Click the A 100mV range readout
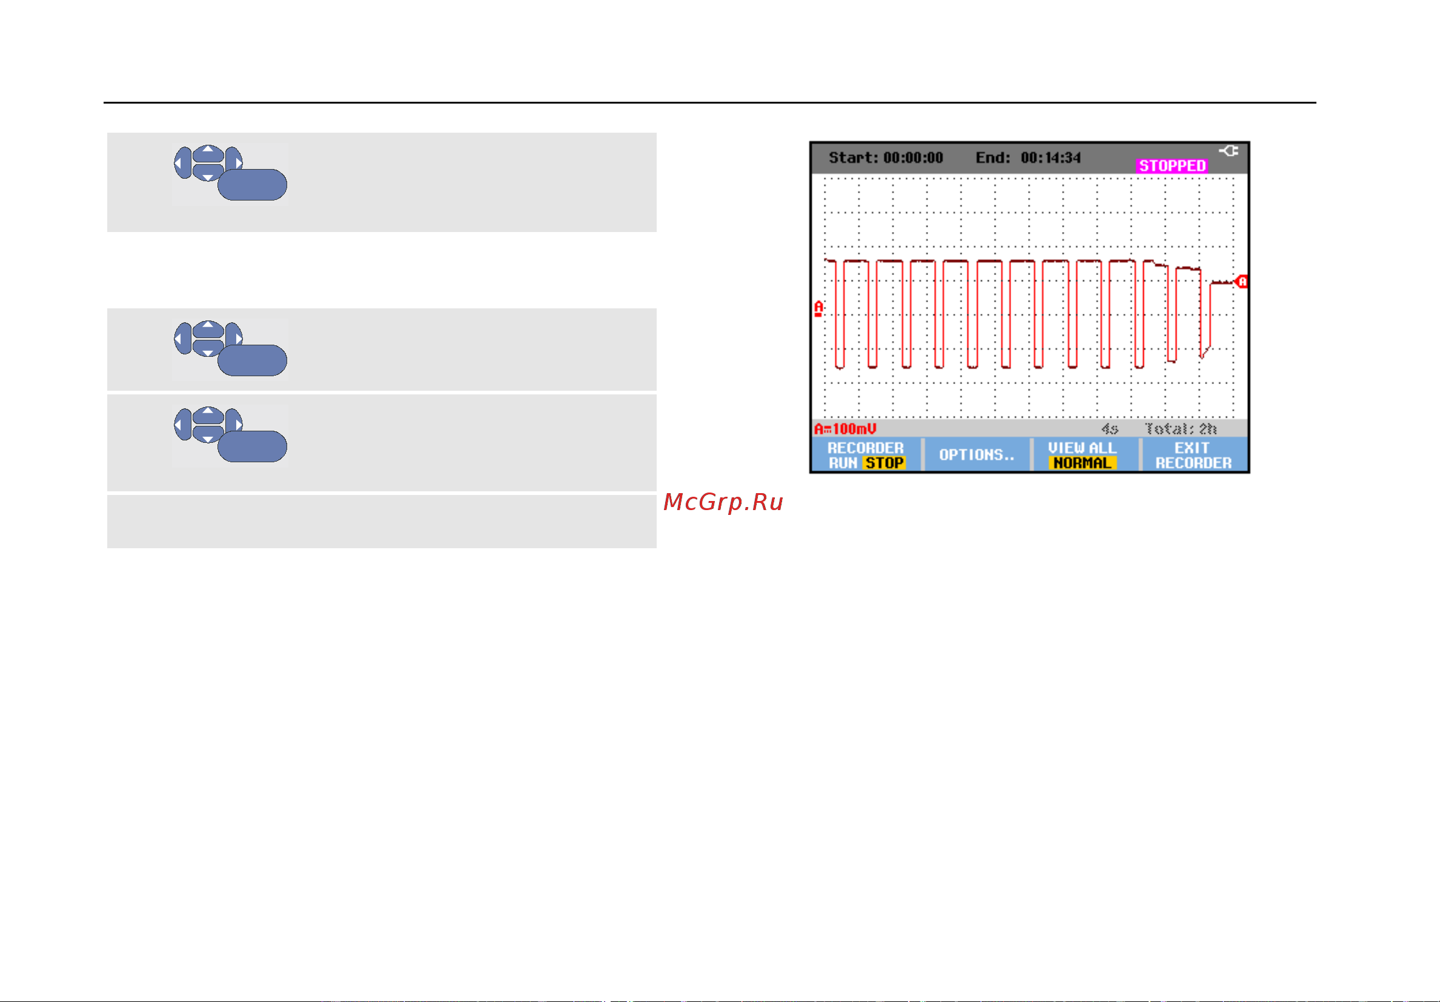Viewport: 1440px width, 1002px height. pyautogui.click(x=845, y=429)
